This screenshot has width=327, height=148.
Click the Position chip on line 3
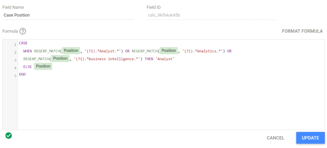point(60,58)
